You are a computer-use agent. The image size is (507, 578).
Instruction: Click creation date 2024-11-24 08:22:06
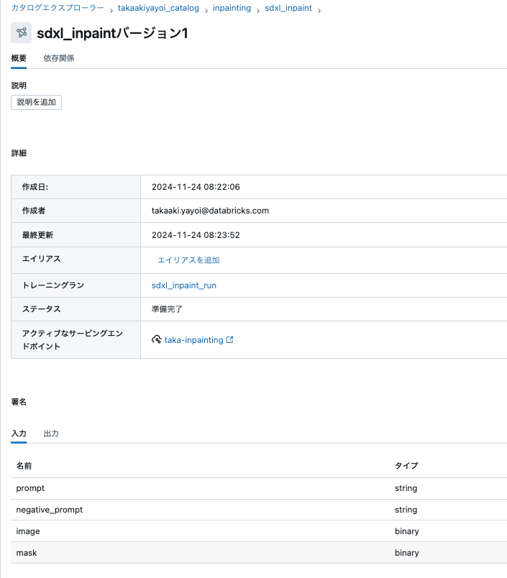point(196,187)
